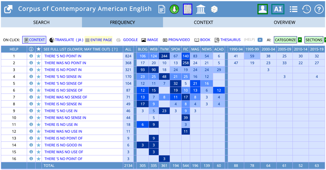The height and width of the screenshot is (170, 326).
Task: Click 244 TV/M cell for THERE 'S NO POINT IN
Action: (x=164, y=56)
